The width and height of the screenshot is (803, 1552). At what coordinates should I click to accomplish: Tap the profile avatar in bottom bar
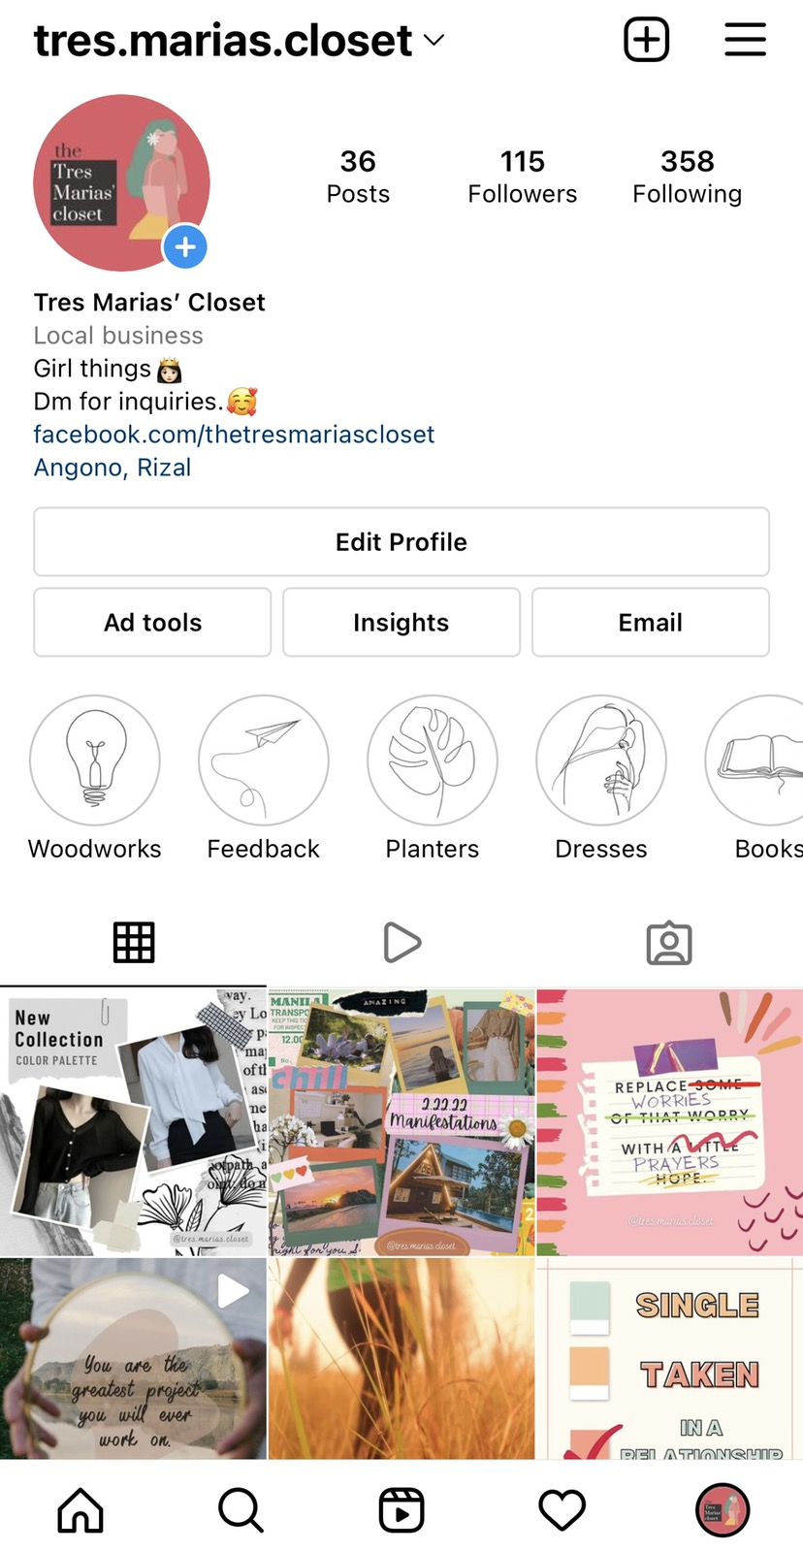(x=723, y=1510)
